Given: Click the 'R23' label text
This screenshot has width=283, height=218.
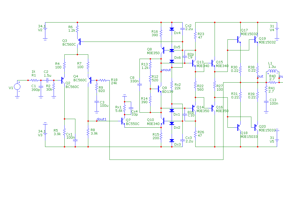Looking at the screenshot, I should 201,34.
